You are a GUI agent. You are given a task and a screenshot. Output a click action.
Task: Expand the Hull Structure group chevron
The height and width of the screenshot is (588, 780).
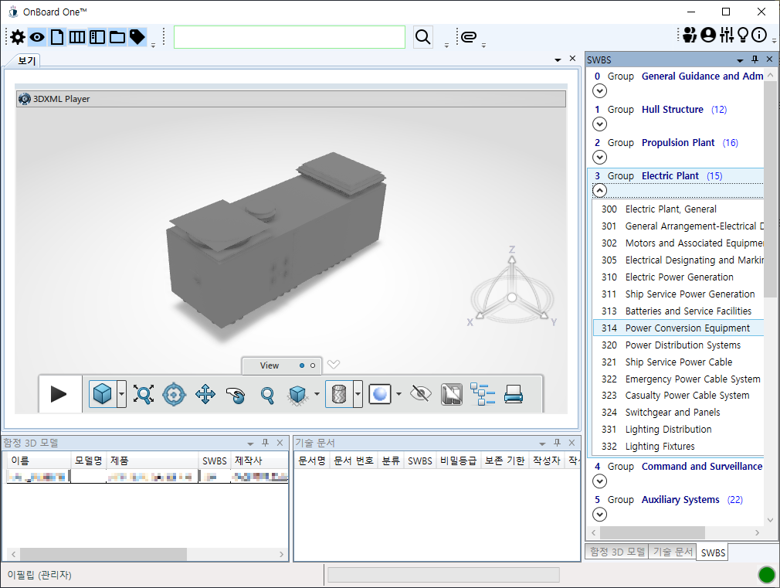(x=600, y=124)
